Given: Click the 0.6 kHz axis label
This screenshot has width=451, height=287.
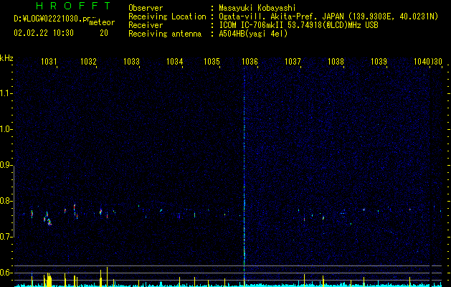Looking at the screenshot, I should click(6, 273).
